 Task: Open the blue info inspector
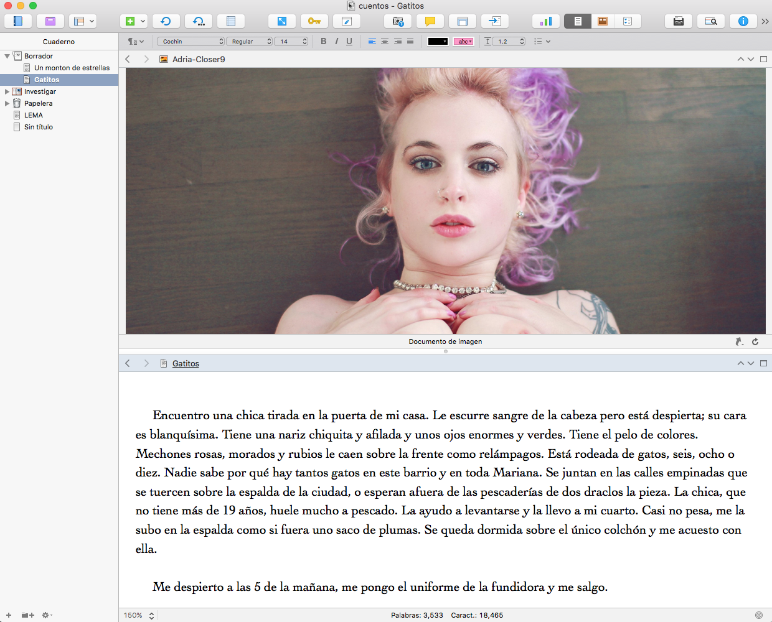click(743, 21)
